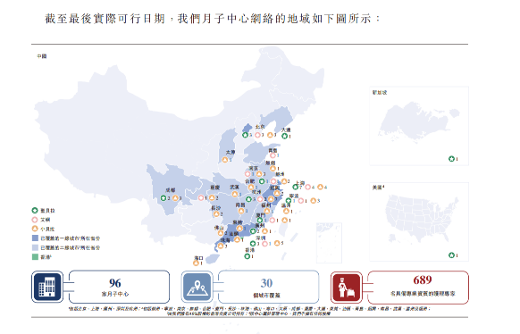The height and width of the screenshot is (334, 520).
Task: Click the green star marker beside 上海
Action: 295,188
